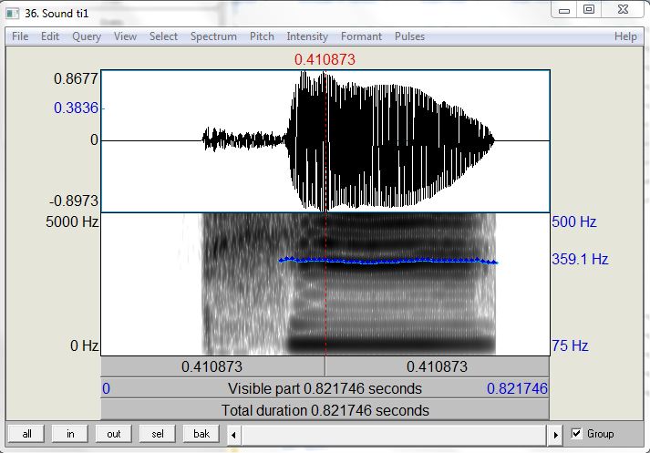Click the scrollbar left arrow

click(233, 435)
